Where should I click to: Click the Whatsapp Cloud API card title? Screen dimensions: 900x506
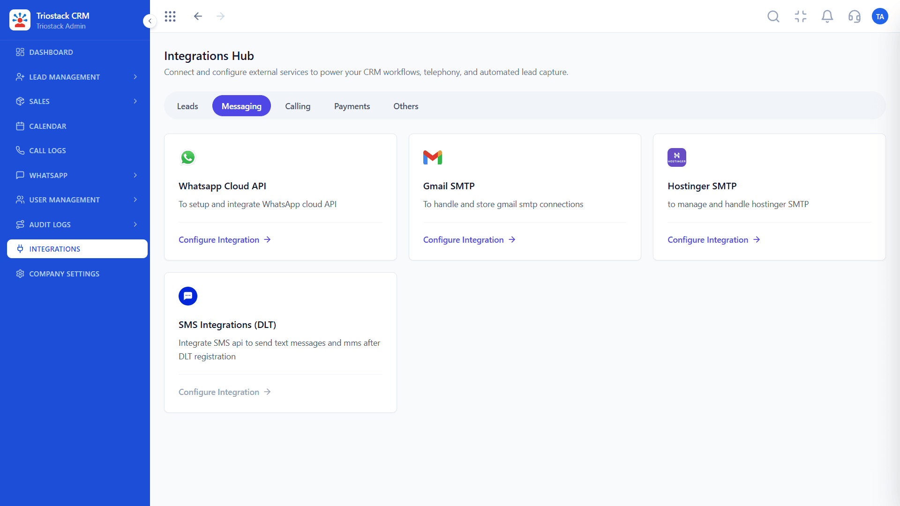(222, 186)
